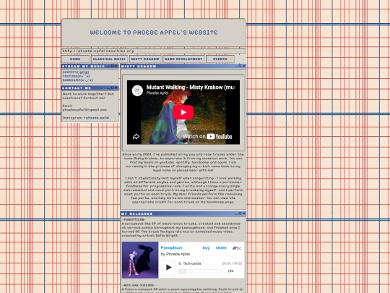Click the Bandcamp bc logo
390x293 pixels.
pos(237,248)
